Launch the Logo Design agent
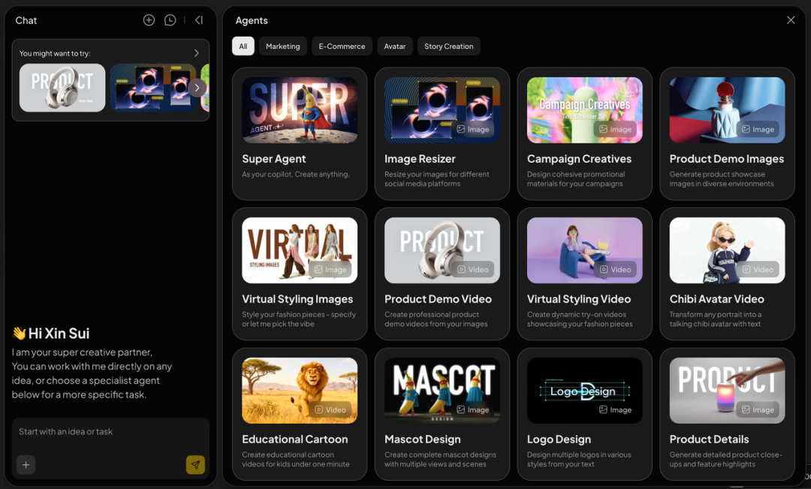The width and height of the screenshot is (811, 489). 584,414
